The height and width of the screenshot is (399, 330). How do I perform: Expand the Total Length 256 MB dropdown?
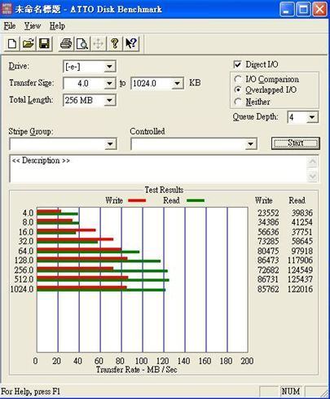[109, 100]
